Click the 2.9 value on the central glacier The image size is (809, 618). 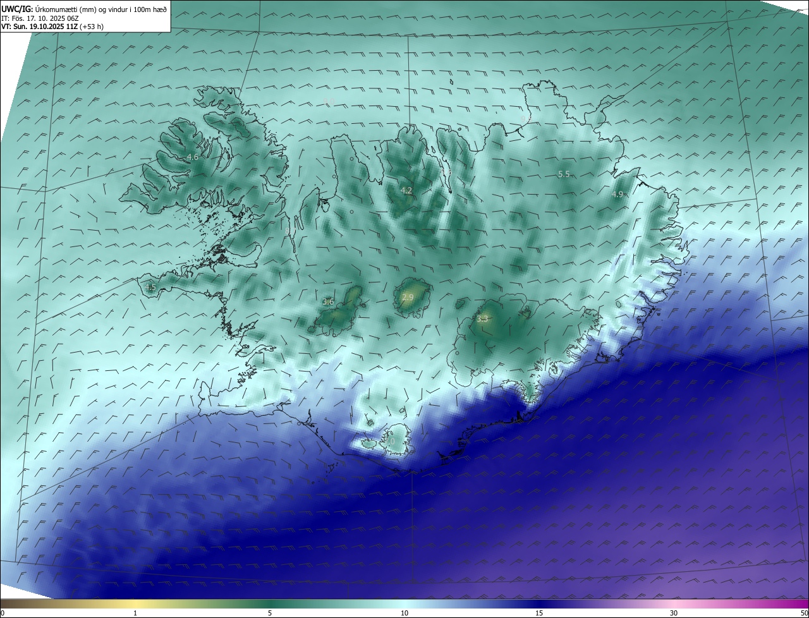click(408, 297)
